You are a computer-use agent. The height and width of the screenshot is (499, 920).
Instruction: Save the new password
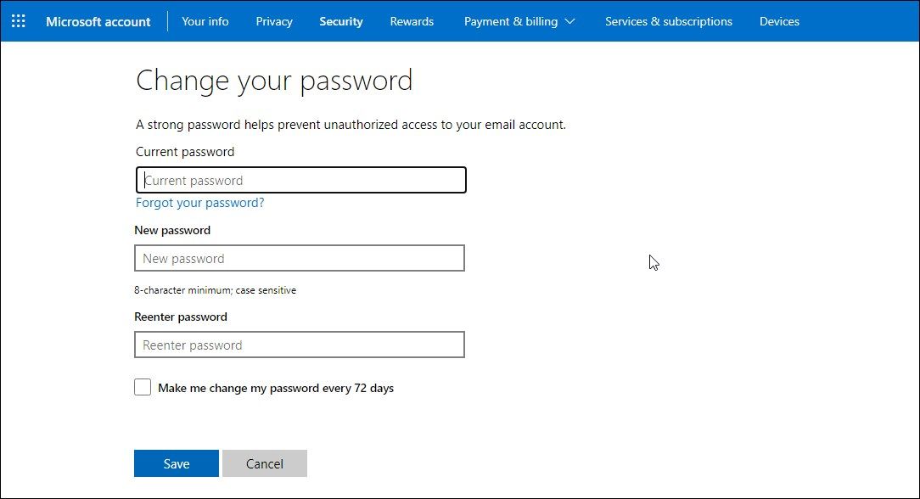tap(176, 463)
